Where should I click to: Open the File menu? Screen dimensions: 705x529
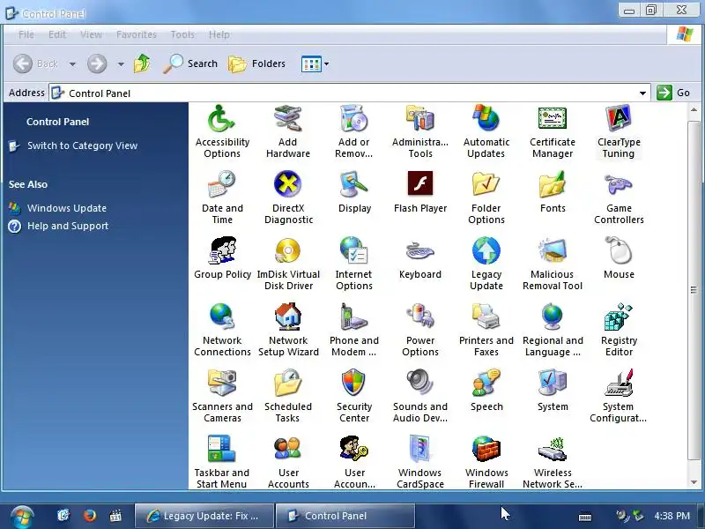(x=26, y=34)
